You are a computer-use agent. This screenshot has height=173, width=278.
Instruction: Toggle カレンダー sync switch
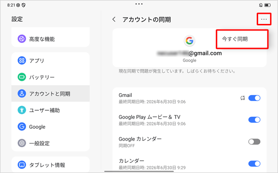point(254,163)
